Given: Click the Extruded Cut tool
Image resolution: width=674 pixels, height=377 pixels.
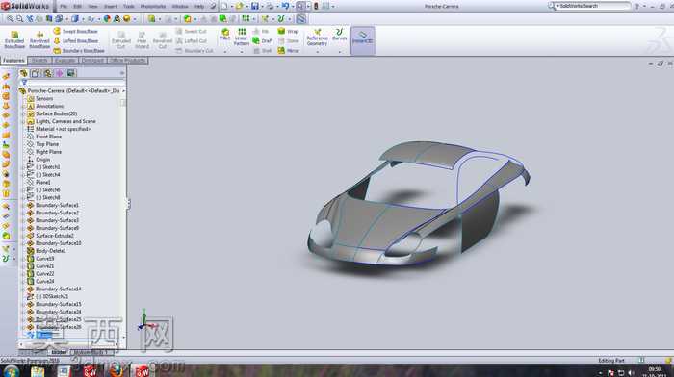Looking at the screenshot, I should (121, 40).
